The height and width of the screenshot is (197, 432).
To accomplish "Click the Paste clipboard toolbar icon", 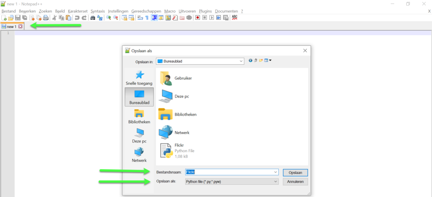I will [x=68, y=18].
